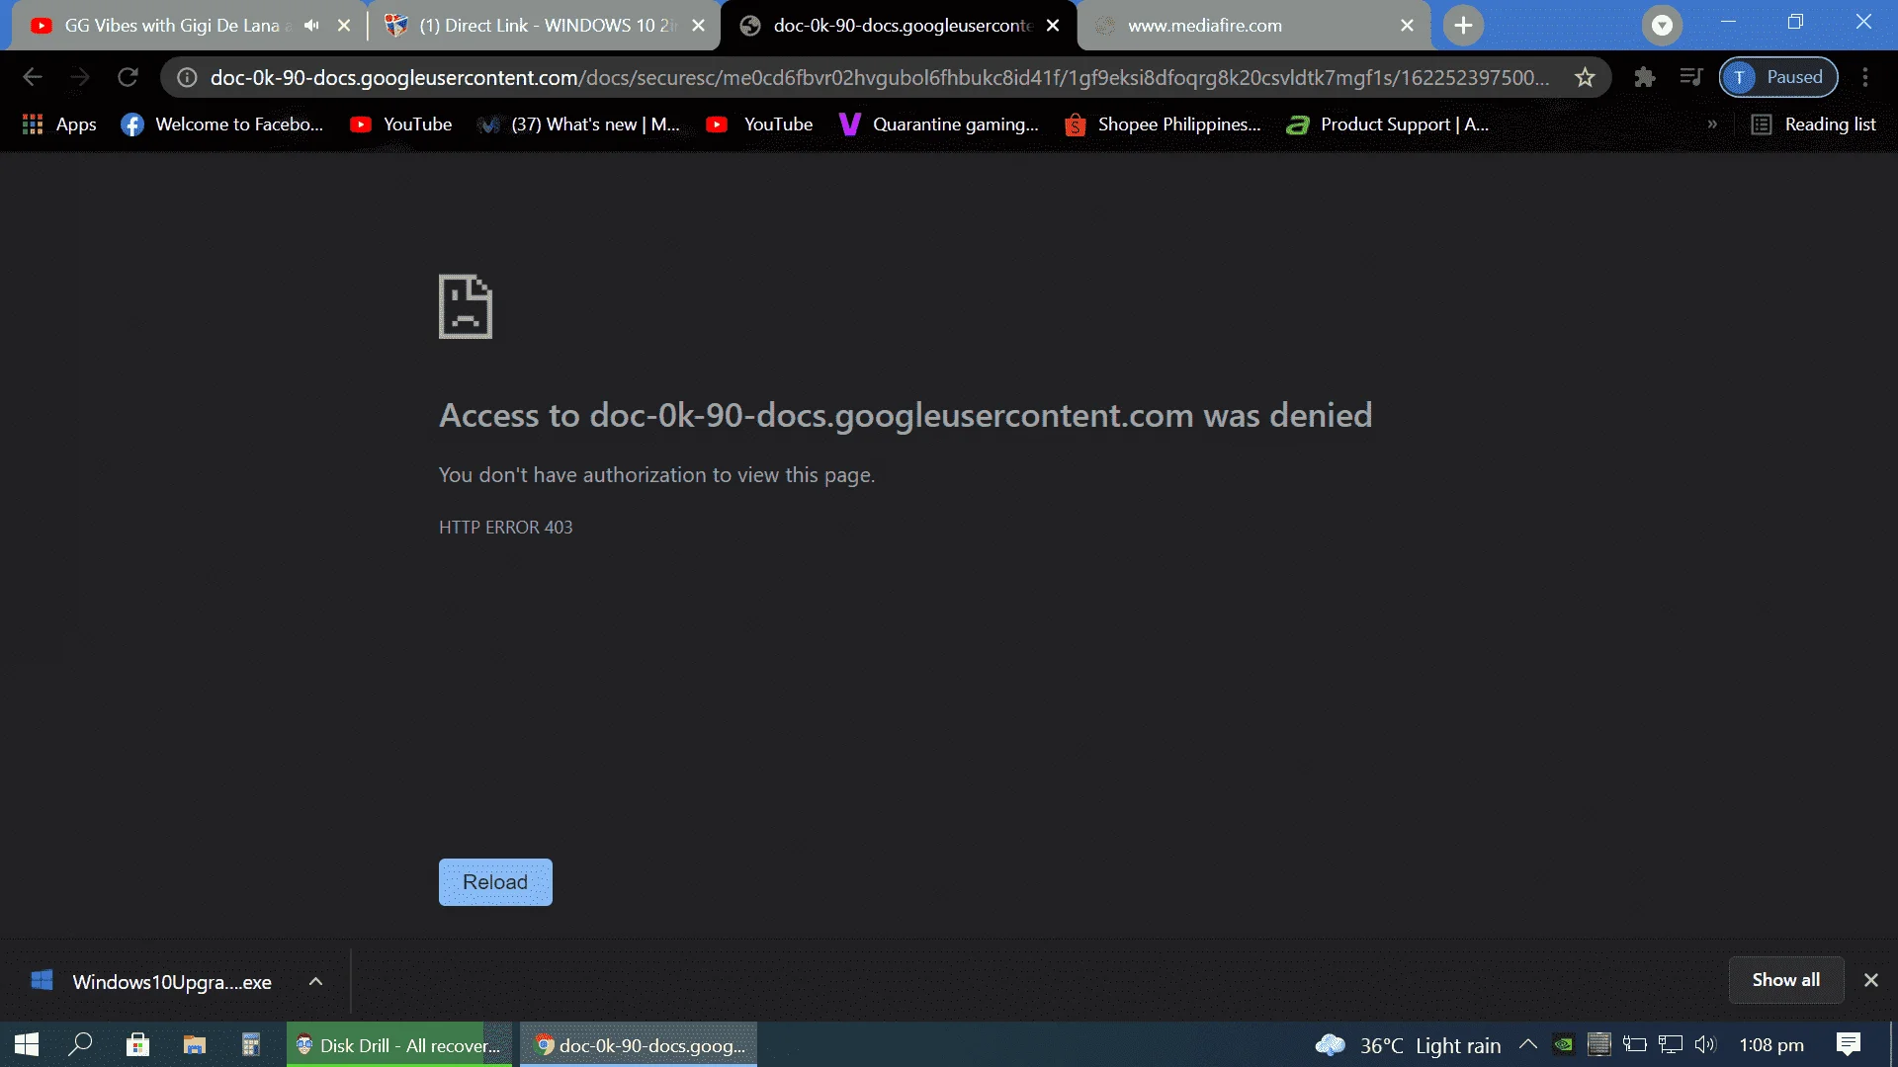Open clock showing 1:08 pm

[1771, 1045]
